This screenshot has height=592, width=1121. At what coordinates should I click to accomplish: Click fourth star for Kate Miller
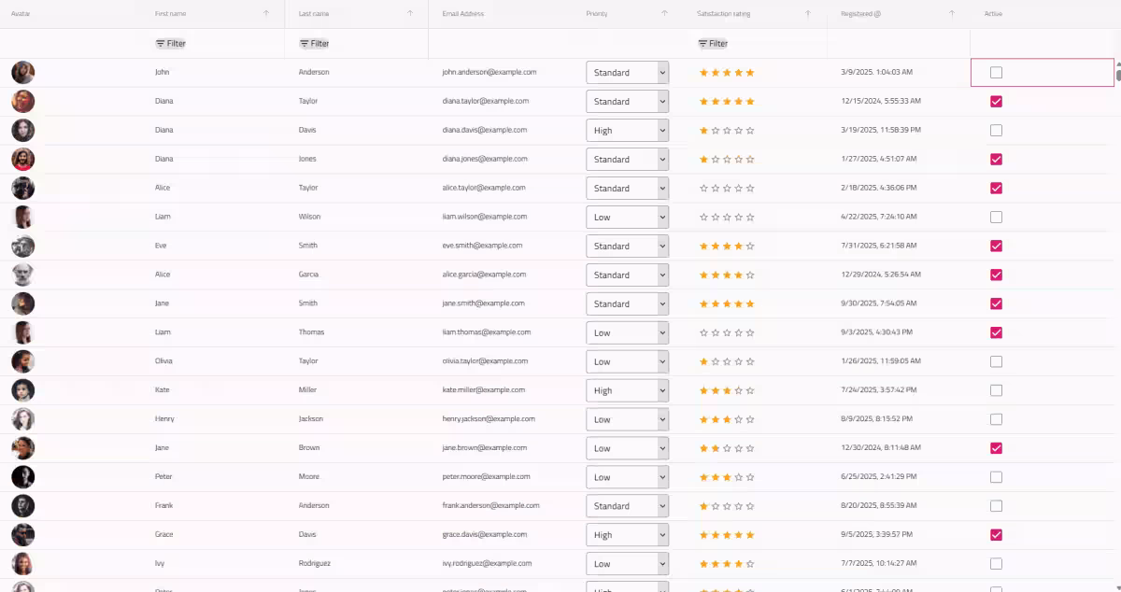[x=739, y=390]
